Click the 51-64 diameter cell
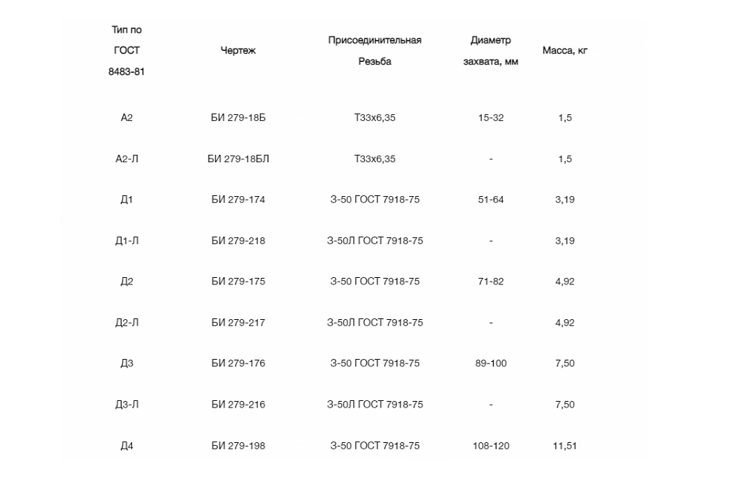 (x=491, y=200)
